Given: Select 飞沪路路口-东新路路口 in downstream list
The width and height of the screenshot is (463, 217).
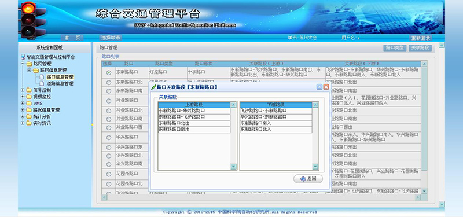Looking at the screenshot, I should [x=276, y=111].
